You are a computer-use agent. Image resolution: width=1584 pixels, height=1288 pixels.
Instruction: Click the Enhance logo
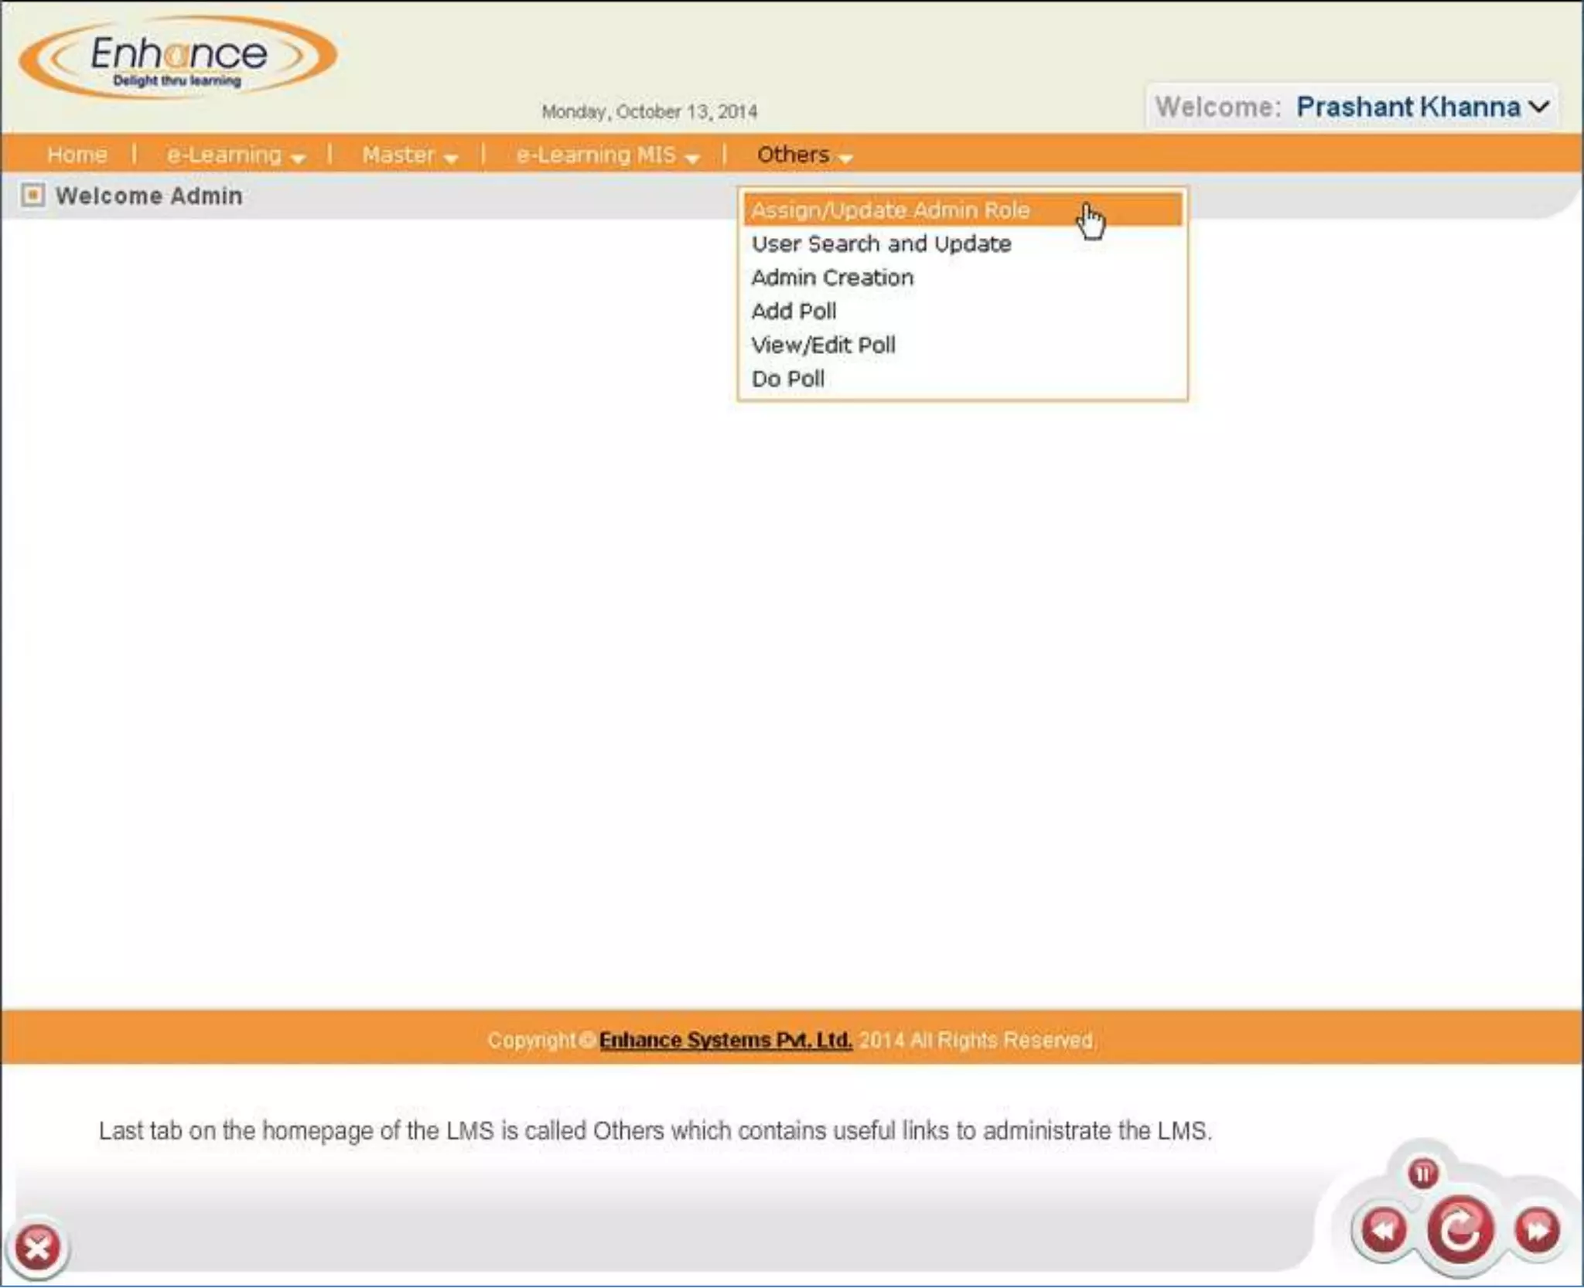pyautogui.click(x=178, y=58)
